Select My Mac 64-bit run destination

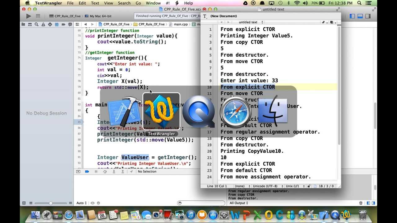(98, 16)
